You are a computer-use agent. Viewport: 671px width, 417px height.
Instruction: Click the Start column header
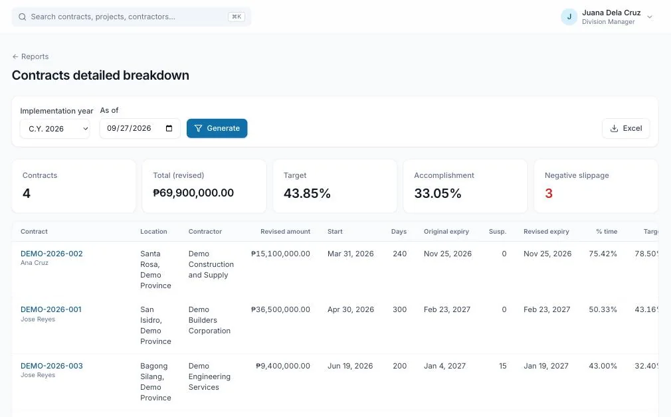[335, 231]
